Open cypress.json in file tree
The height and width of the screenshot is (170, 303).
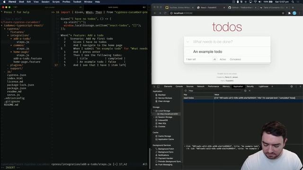click(17, 75)
